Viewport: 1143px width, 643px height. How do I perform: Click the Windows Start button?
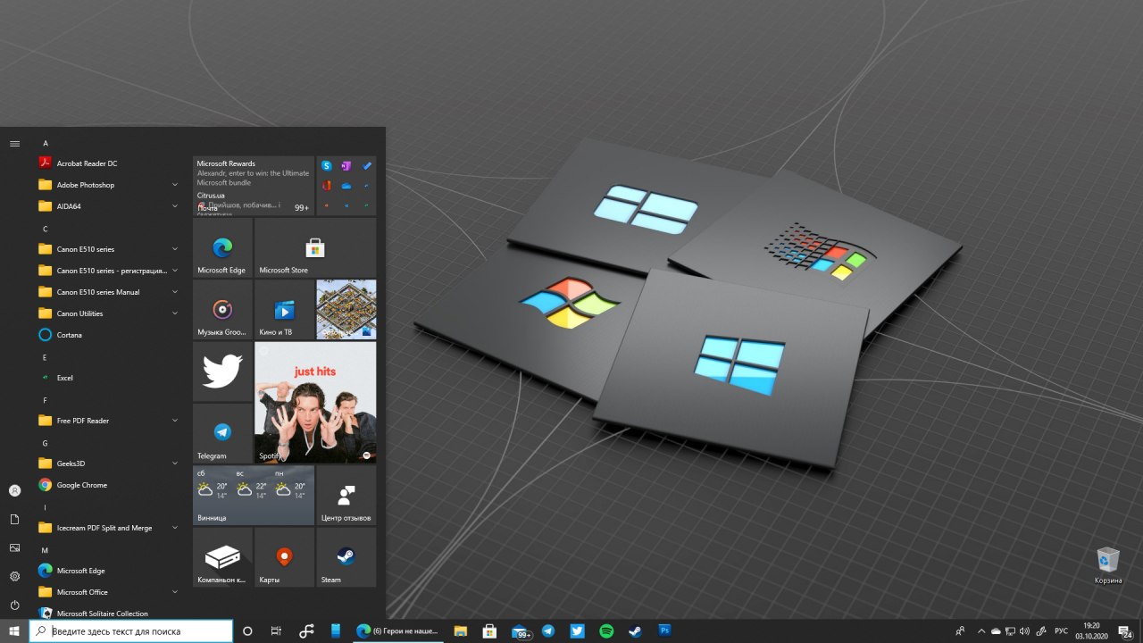click(14, 630)
